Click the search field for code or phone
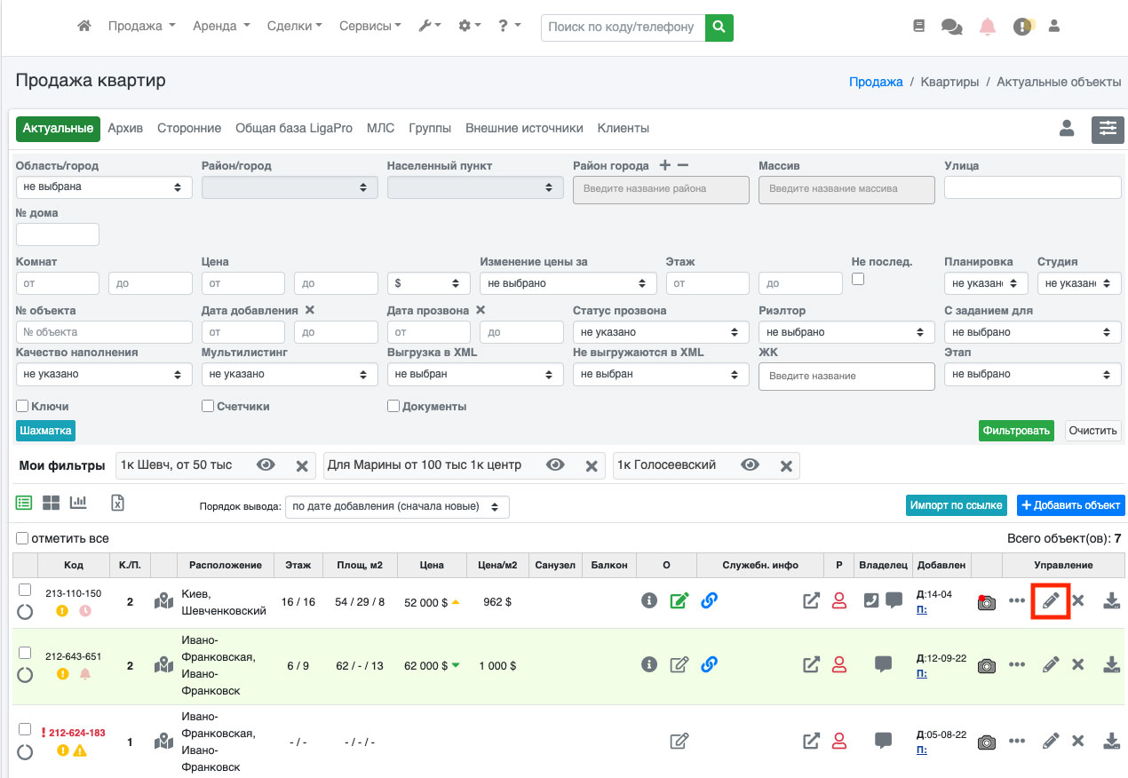The image size is (1128, 778). click(x=622, y=27)
